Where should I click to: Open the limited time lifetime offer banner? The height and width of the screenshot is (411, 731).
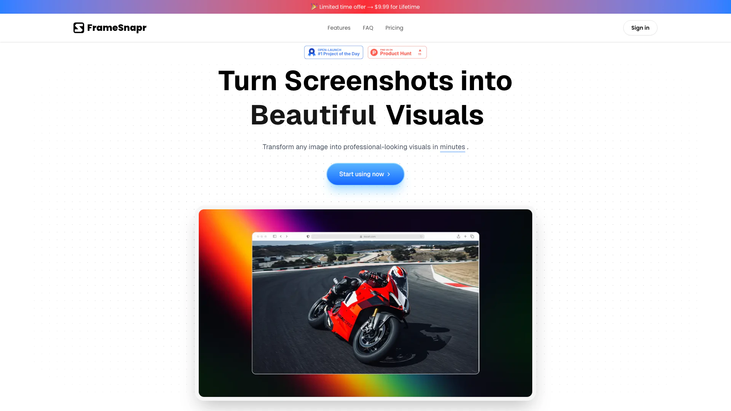point(365,7)
